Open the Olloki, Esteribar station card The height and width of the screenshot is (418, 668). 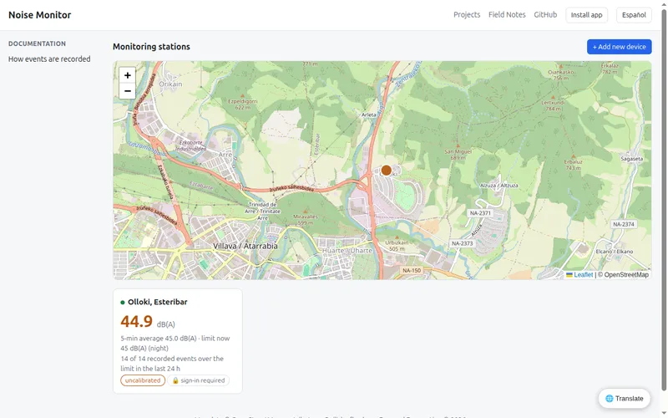click(178, 341)
